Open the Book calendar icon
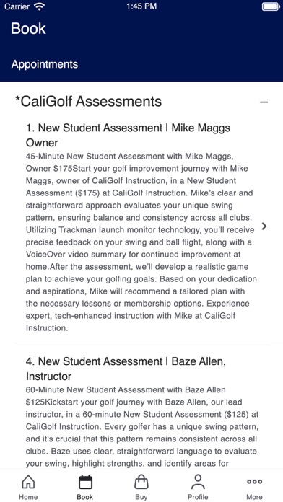Screen dimensions: 283x502 click(x=85, y=482)
